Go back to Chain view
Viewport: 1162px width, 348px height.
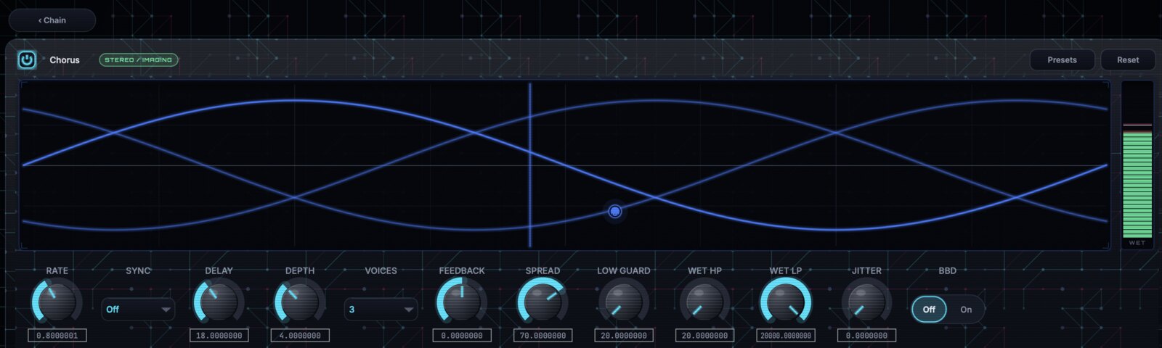point(52,20)
